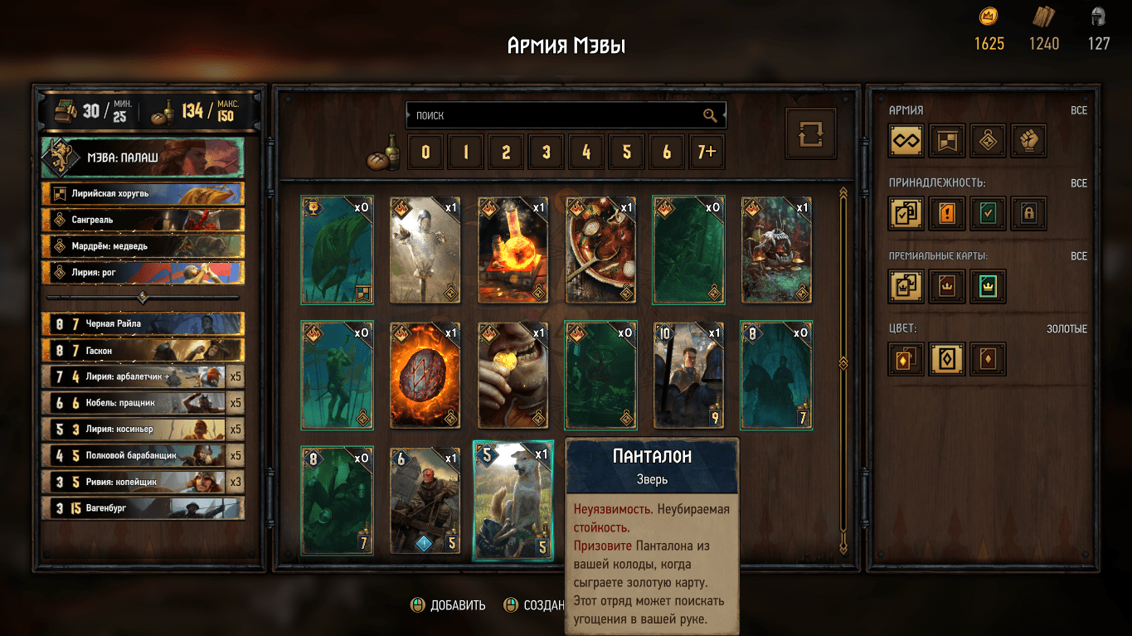Viewport: 1132px width, 636px height.
Task: Enable the owned cards checkmark filter
Action: click(x=988, y=214)
